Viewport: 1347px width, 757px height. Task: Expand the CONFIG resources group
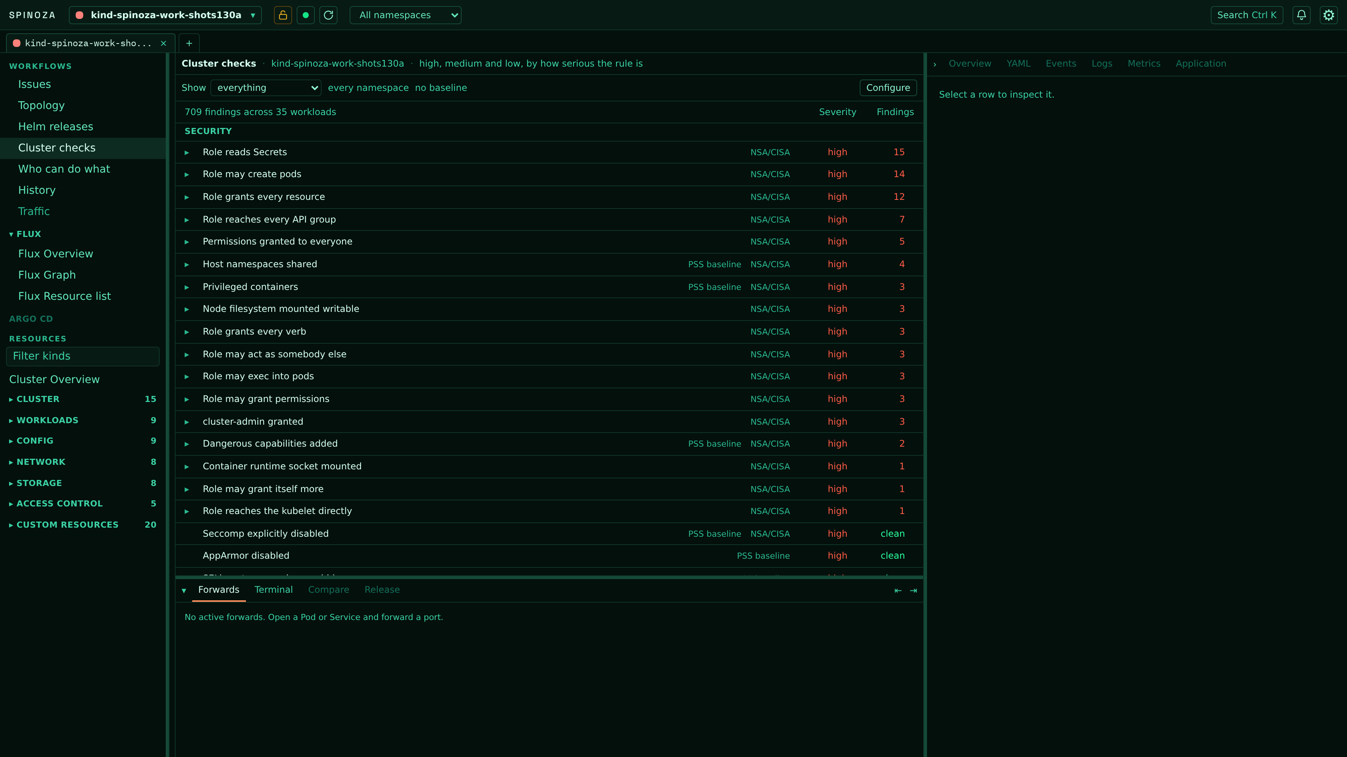(x=82, y=441)
